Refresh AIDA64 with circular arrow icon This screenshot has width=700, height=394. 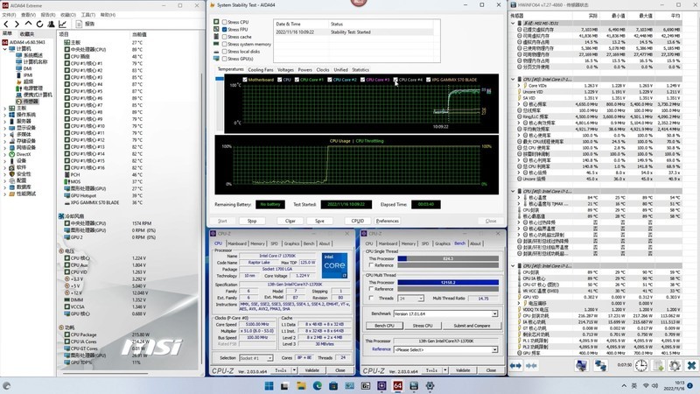coord(39,25)
